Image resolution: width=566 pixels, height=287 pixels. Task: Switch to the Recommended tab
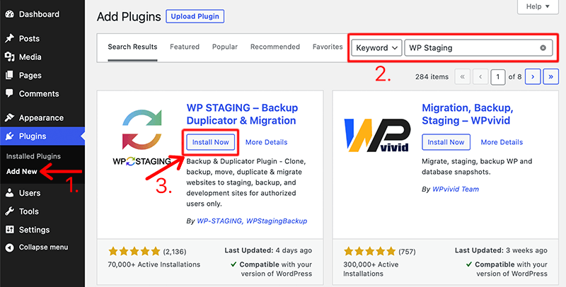275,47
